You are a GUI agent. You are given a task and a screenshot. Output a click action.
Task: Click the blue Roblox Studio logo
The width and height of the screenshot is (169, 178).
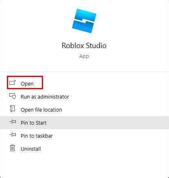(x=84, y=21)
